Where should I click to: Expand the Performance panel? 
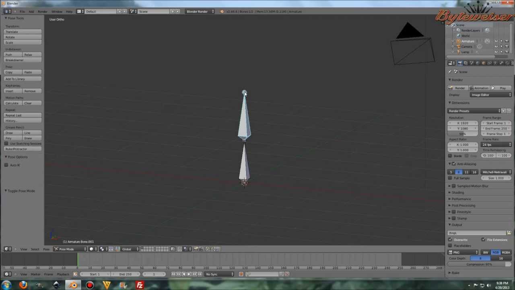(461, 199)
